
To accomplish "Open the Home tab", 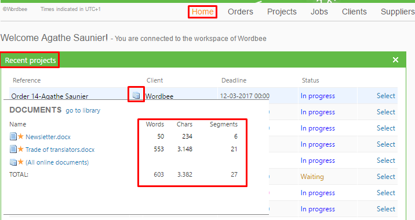I will click(x=202, y=12).
